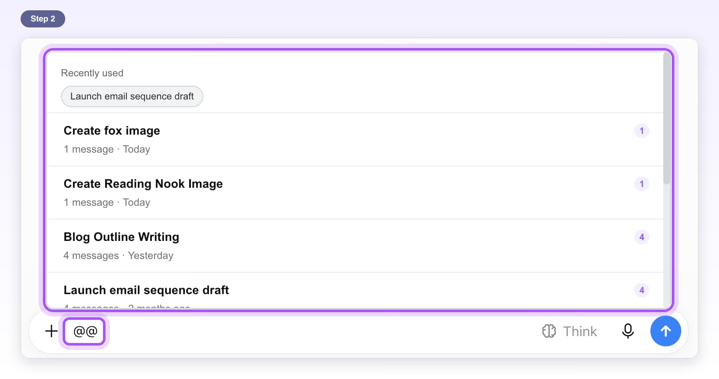
Task: Click '4 messages · Yesterday' subtitle
Action: tap(118, 256)
